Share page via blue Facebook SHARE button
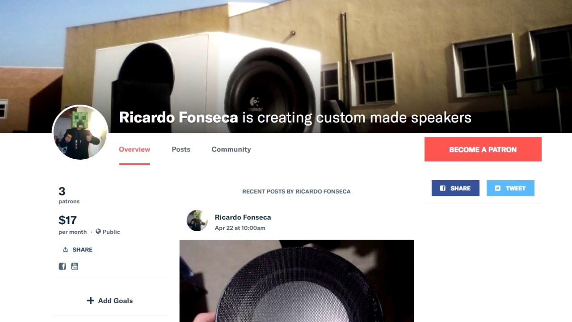Viewport: 572px width, 322px height. click(x=455, y=188)
